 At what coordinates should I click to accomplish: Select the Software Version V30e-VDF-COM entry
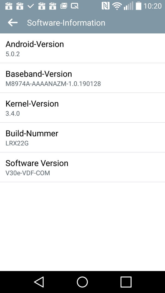coord(82,167)
